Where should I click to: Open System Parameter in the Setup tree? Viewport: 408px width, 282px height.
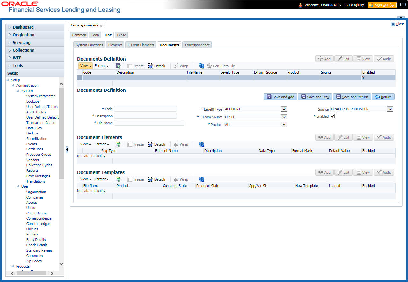pos(40,96)
